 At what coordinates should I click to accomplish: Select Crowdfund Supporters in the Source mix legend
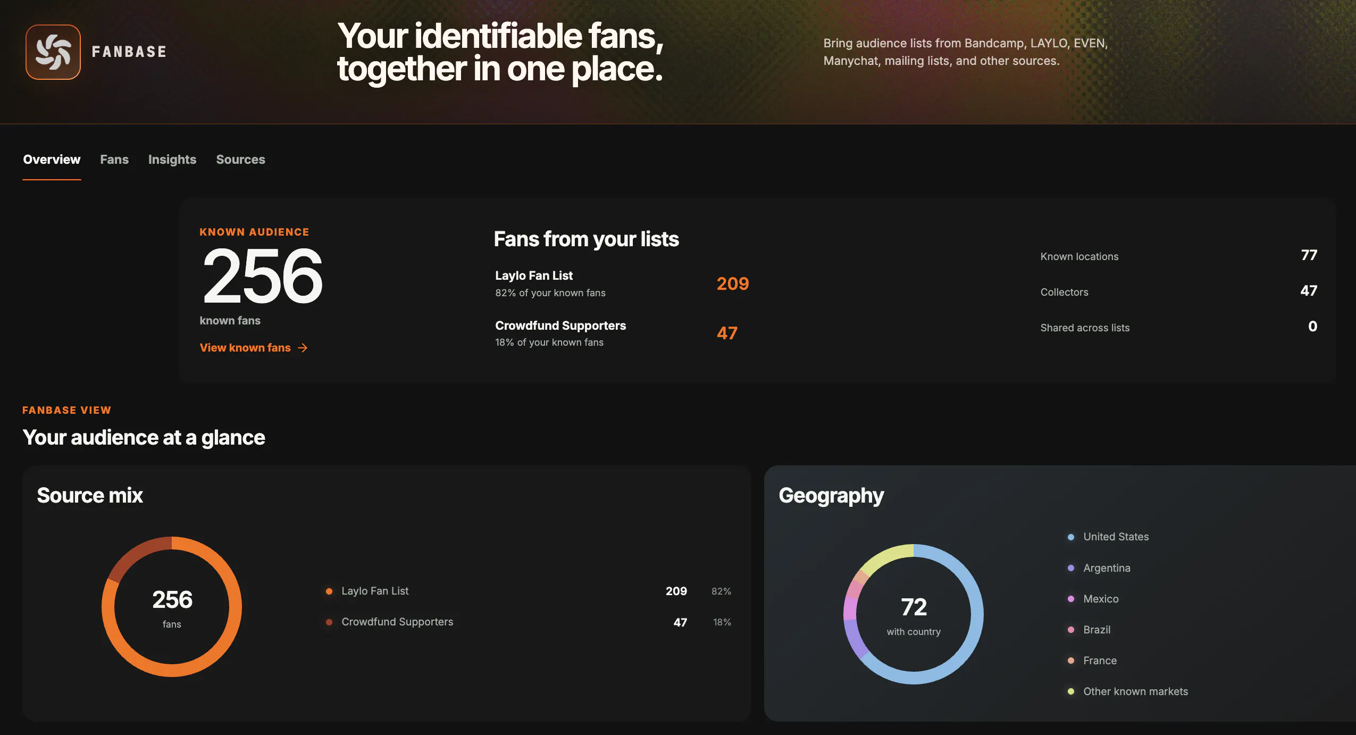click(397, 622)
